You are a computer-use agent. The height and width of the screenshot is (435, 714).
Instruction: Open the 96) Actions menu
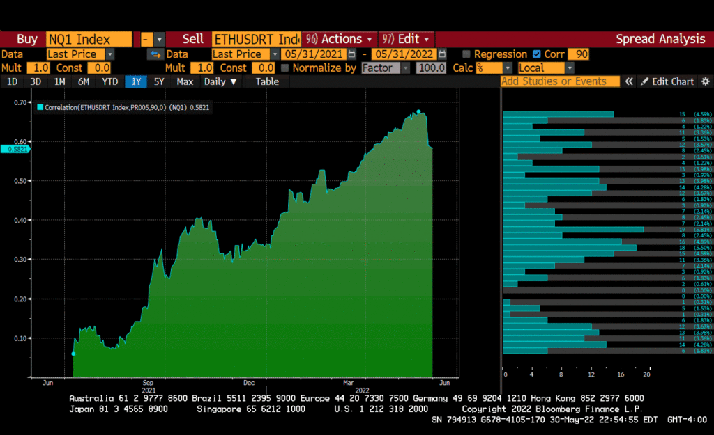(341, 39)
